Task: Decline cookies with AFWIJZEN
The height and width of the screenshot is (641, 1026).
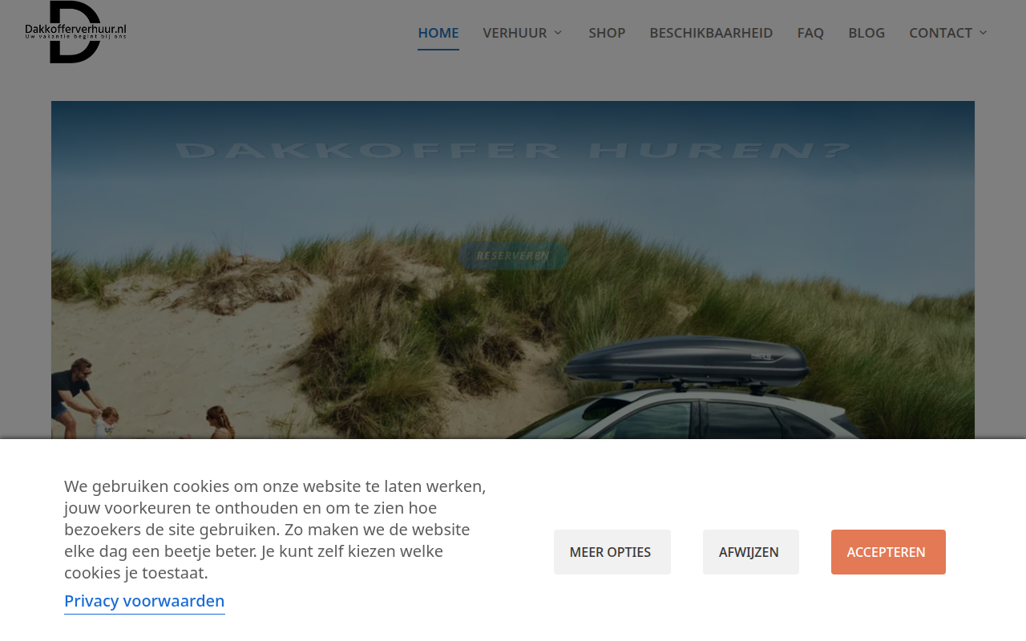Action: click(x=751, y=552)
